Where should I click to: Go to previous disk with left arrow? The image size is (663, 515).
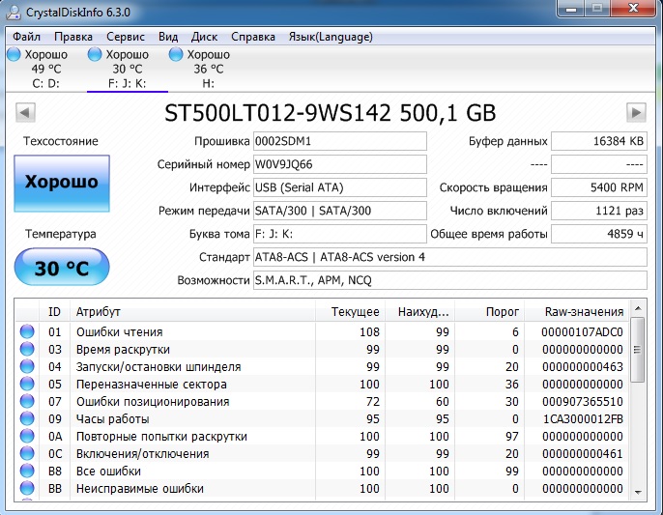25,113
